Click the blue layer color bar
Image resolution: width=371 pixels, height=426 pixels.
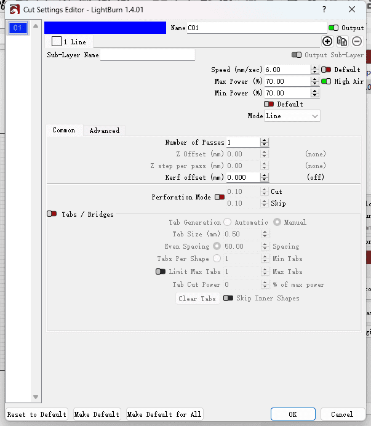pyautogui.click(x=105, y=28)
